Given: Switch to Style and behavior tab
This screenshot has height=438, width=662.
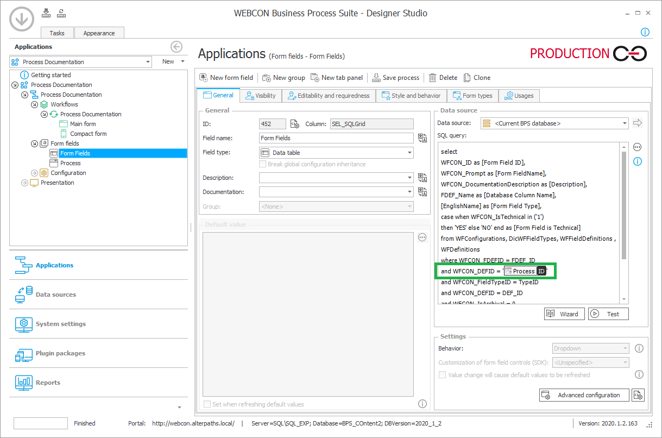Looking at the screenshot, I should [x=412, y=96].
